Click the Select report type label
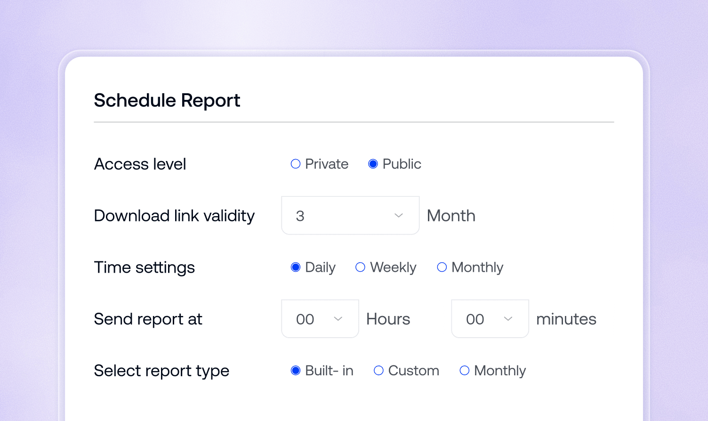The width and height of the screenshot is (708, 421). 161,371
